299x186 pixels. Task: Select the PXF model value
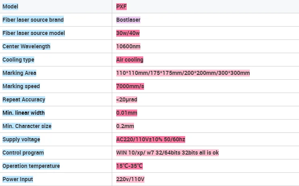(121, 6)
